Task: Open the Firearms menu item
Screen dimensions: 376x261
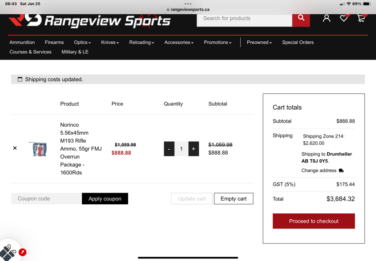Action: [54, 43]
